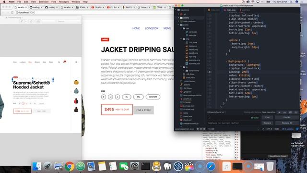
Task: Open Final Cut Pro in Dock
Action: click(x=189, y=166)
